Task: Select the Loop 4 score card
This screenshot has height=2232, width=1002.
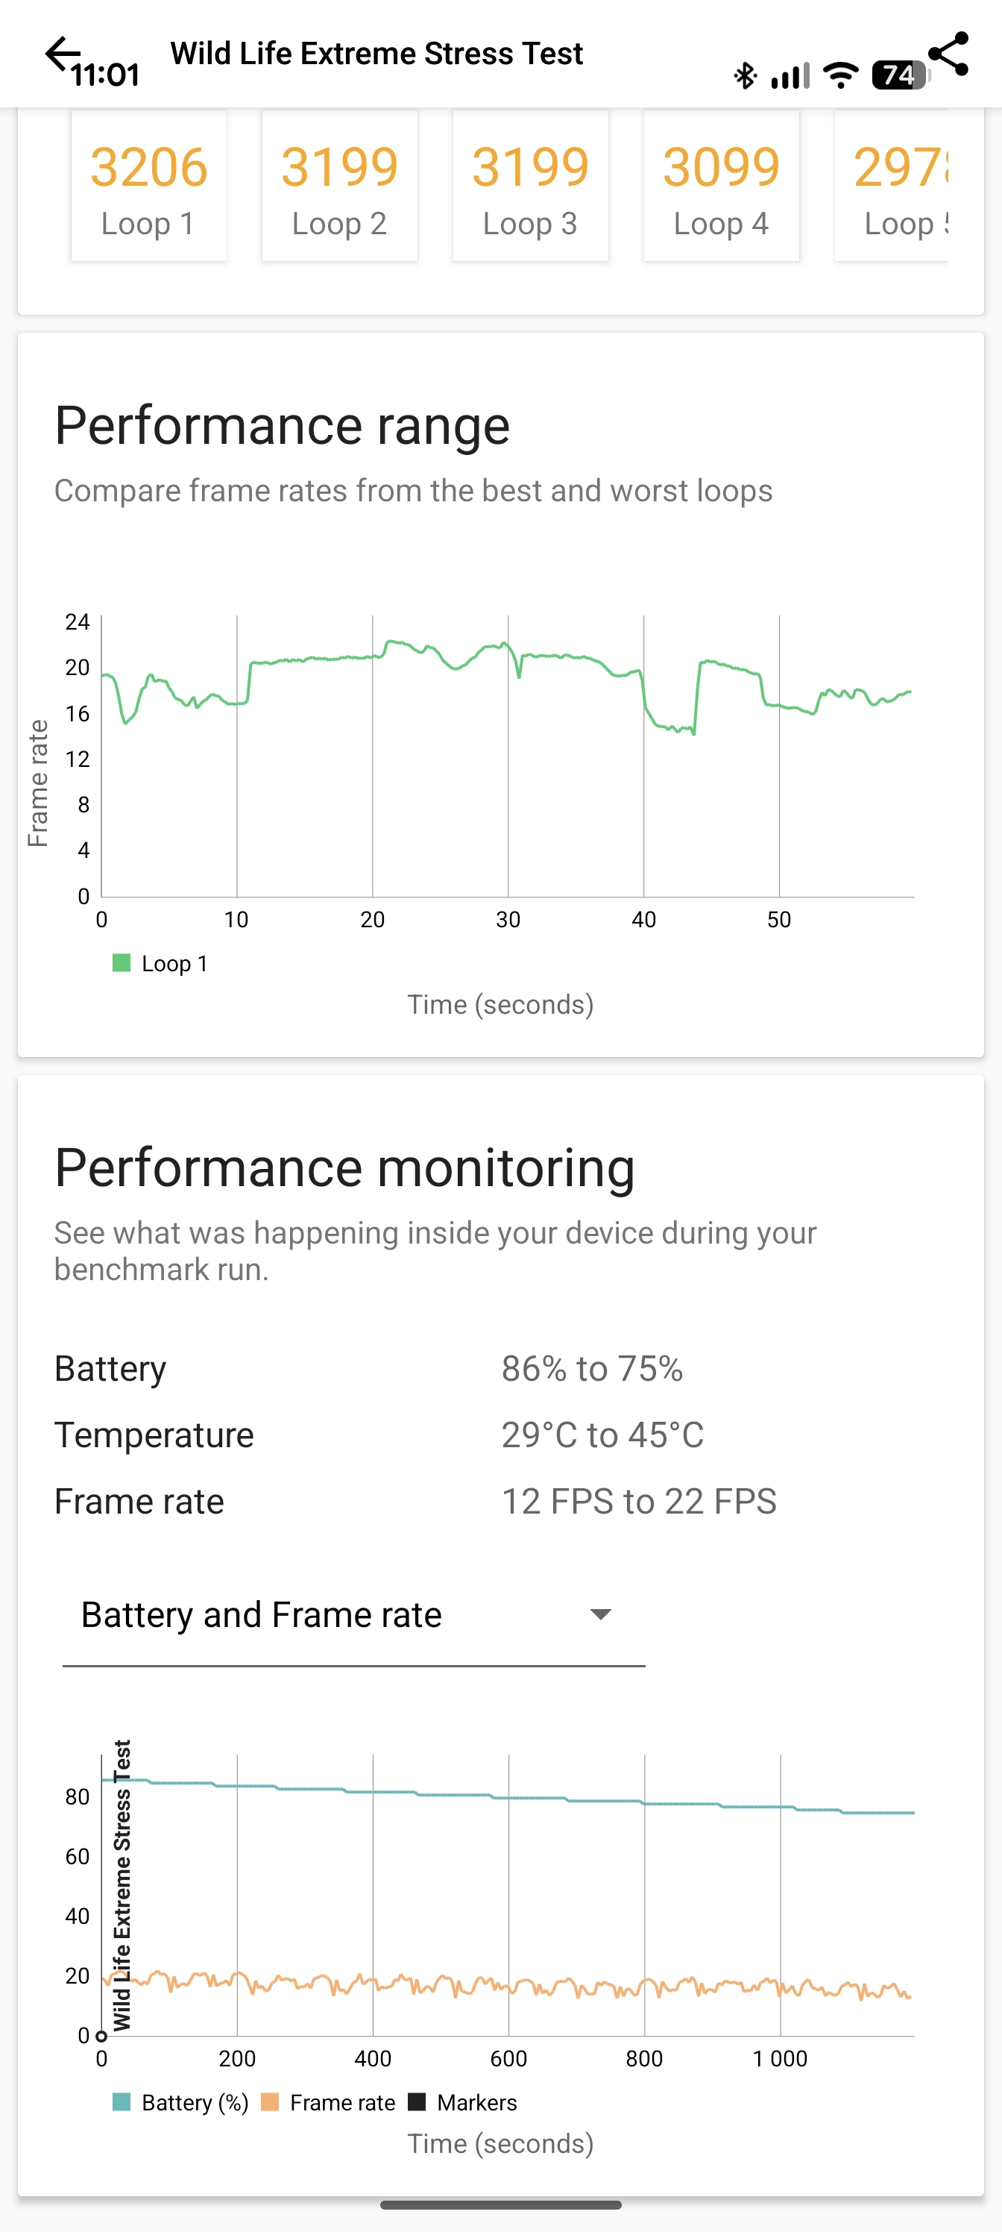Action: 722,186
